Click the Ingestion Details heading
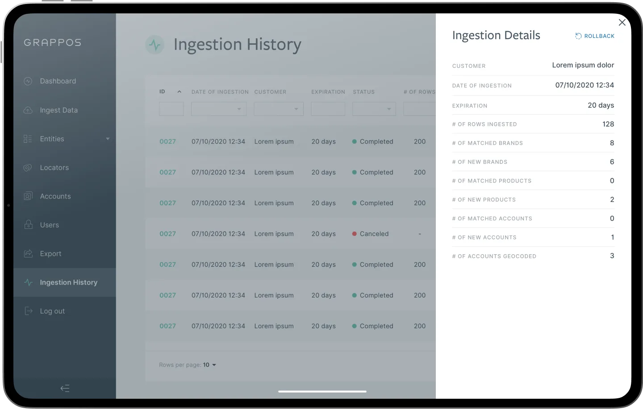This screenshot has height=409, width=643. pos(496,35)
